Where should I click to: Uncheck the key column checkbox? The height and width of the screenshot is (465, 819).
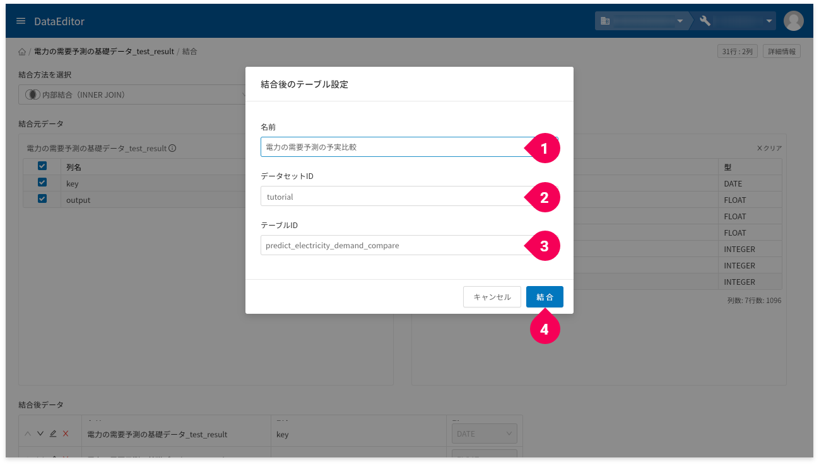[x=42, y=183]
